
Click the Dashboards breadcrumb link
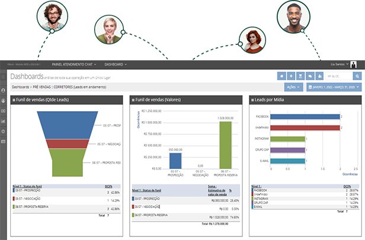coord(24,87)
